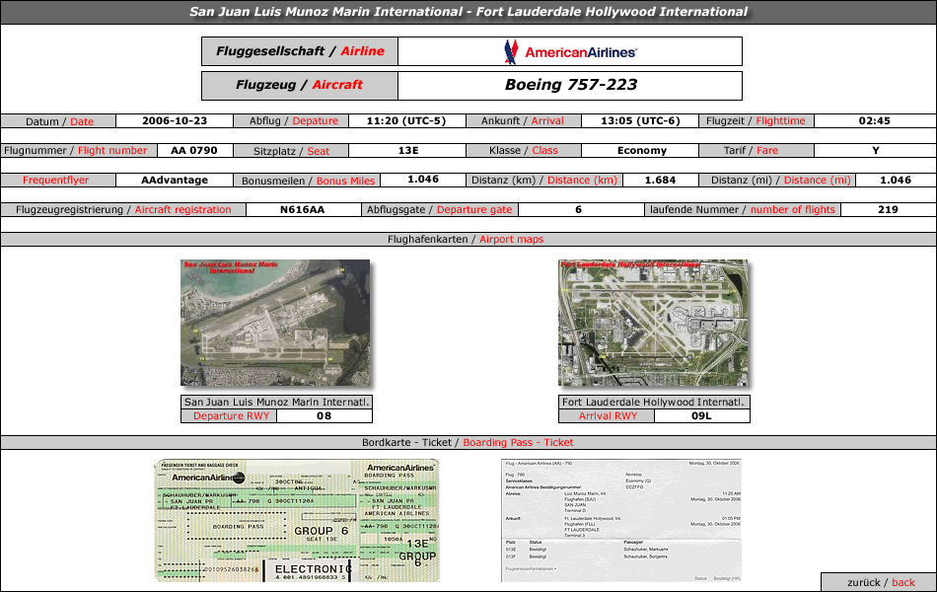Open the Fort Lauderdale airport map thumbnail
Image resolution: width=937 pixels, height=592 pixels.
click(653, 323)
